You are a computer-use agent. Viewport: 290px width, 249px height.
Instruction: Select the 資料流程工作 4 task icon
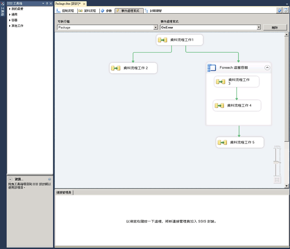pos(219,105)
